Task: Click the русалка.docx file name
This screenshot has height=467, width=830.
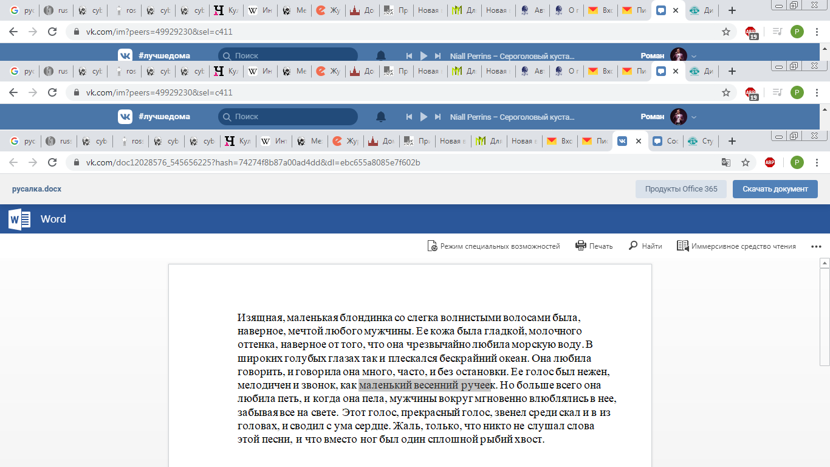Action: click(x=36, y=189)
